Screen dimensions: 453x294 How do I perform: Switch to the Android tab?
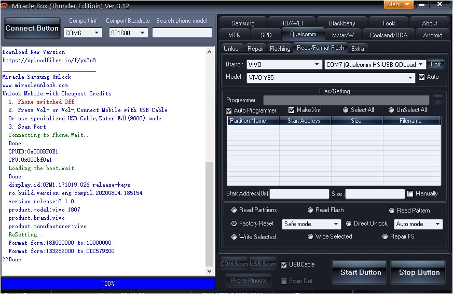[x=432, y=35]
